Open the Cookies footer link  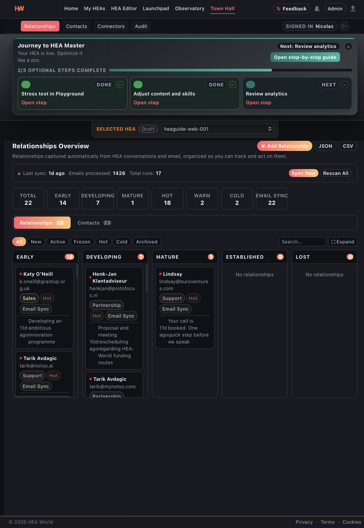coord(352,522)
